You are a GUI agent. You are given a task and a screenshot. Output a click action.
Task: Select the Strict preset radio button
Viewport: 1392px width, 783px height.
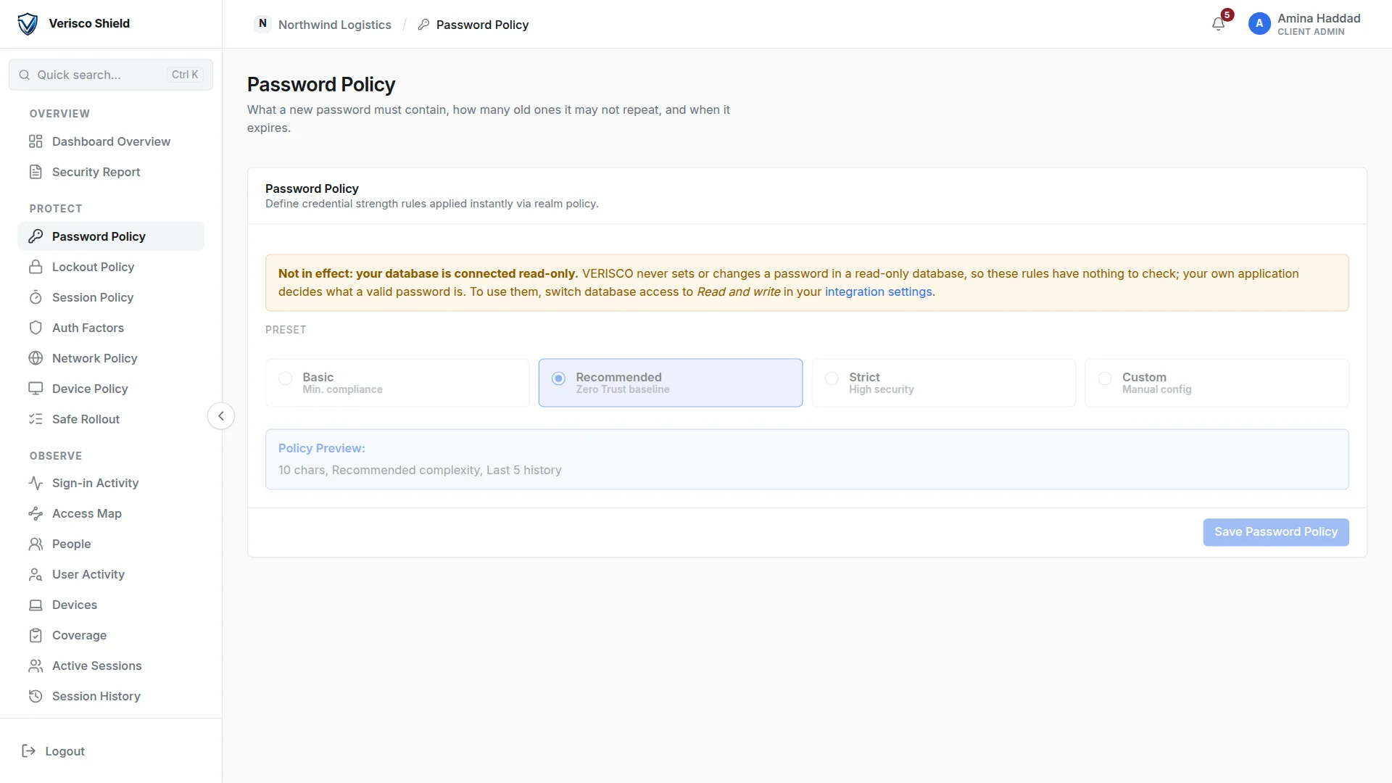point(832,378)
